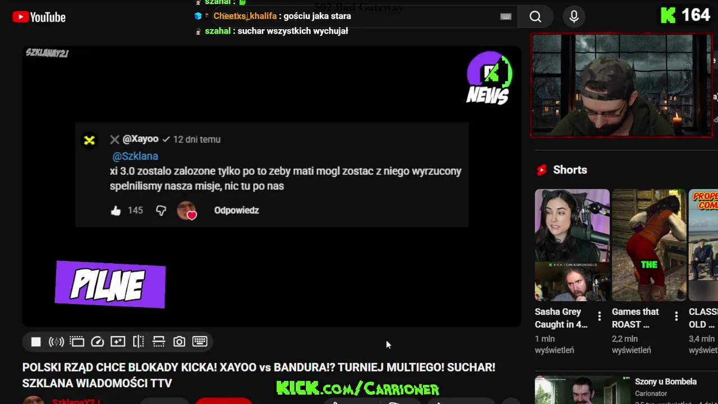Click the Shorts section heading
The width and height of the screenshot is (718, 404).
[570, 170]
